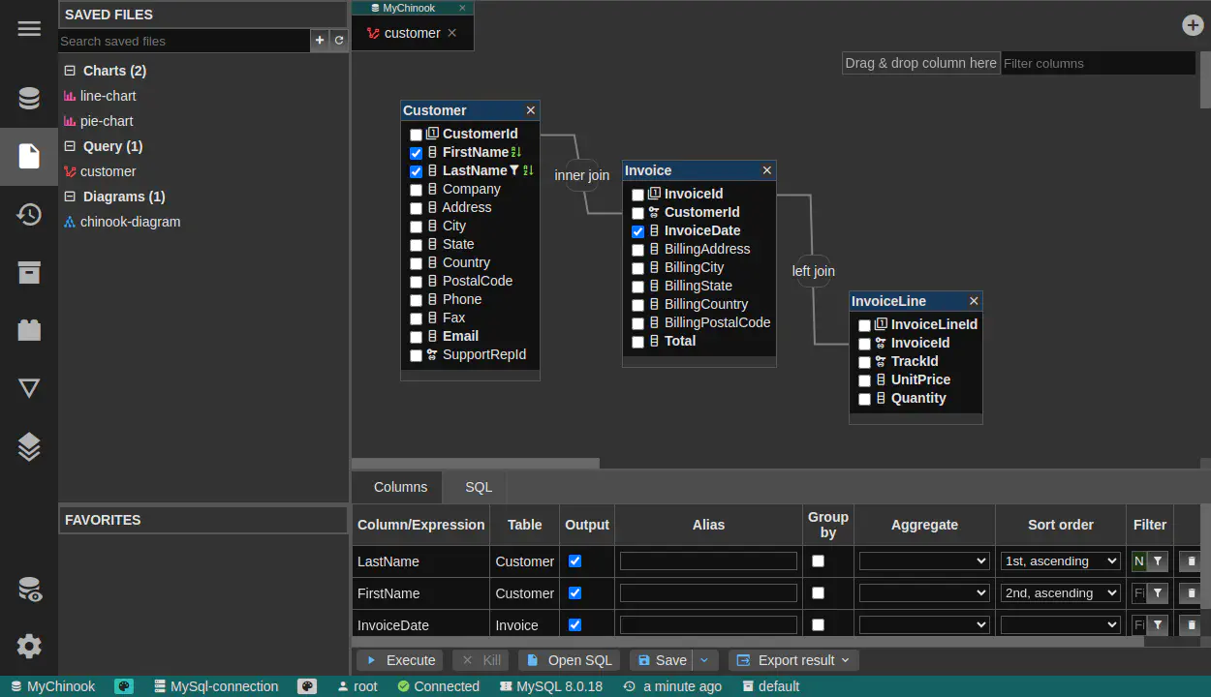Toggle Output checkbox for the LastName row
The image size is (1211, 697).
(574, 561)
